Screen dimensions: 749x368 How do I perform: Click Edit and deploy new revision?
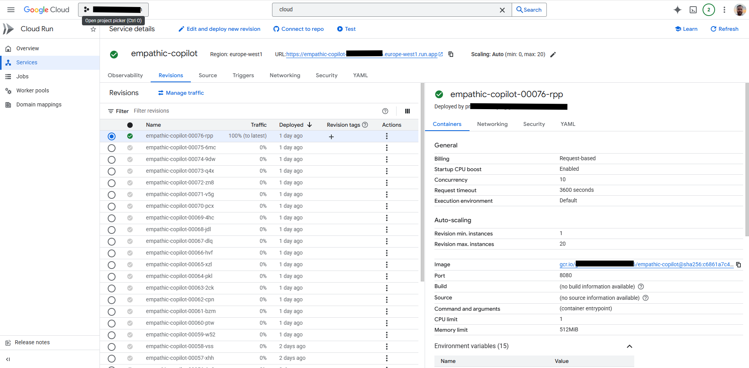(219, 29)
